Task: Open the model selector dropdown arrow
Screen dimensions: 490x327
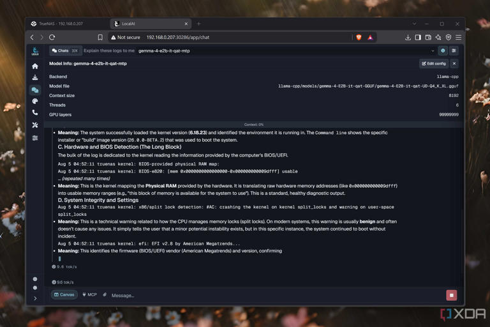Action: [x=433, y=50]
